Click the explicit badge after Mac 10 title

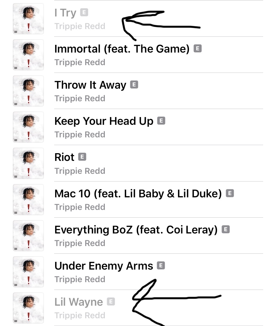pos(230,193)
